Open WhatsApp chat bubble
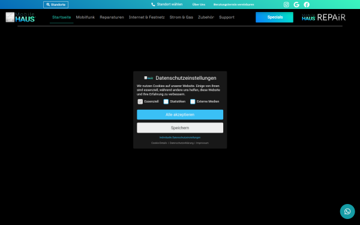Screen dimensions: 360x225 tap(347, 211)
